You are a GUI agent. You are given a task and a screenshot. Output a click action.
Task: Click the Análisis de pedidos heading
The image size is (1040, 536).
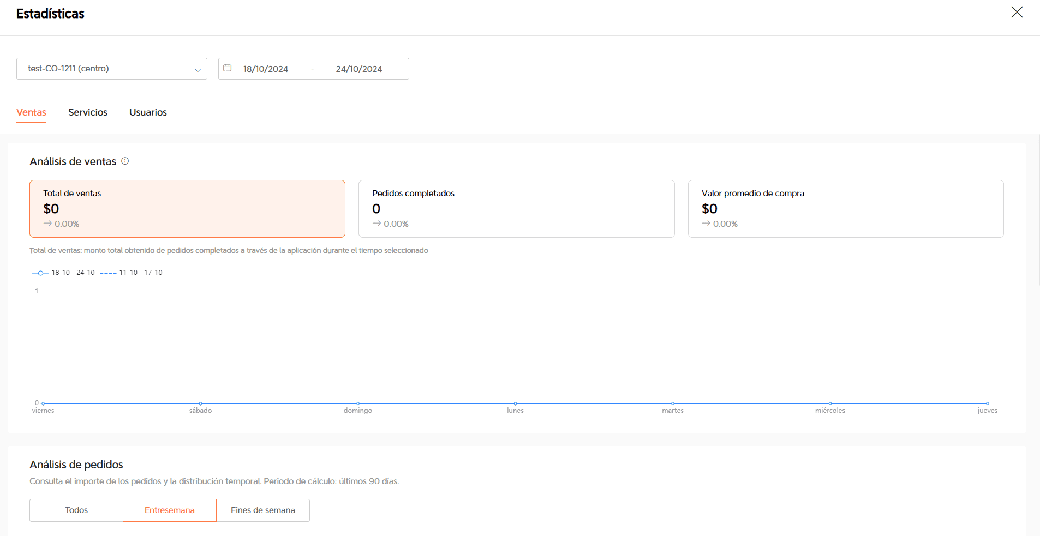[x=76, y=465]
